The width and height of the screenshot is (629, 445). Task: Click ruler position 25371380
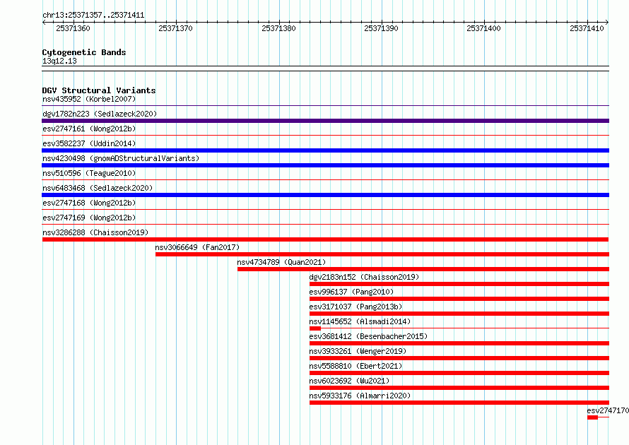[278, 28]
